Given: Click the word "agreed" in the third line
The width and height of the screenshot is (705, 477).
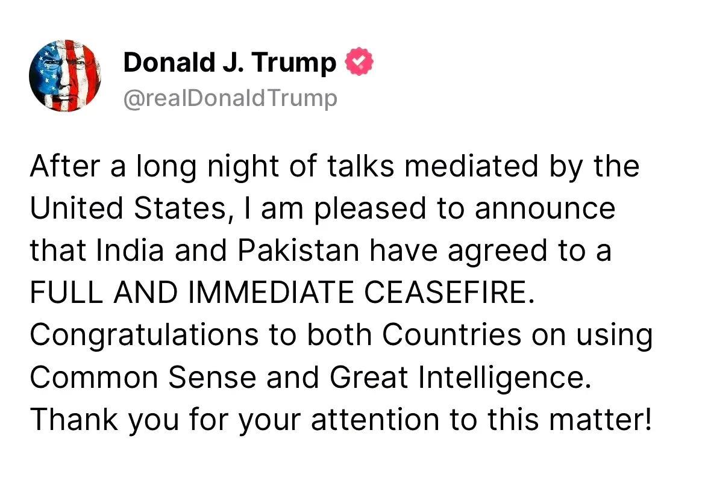Looking at the screenshot, I should [x=497, y=251].
